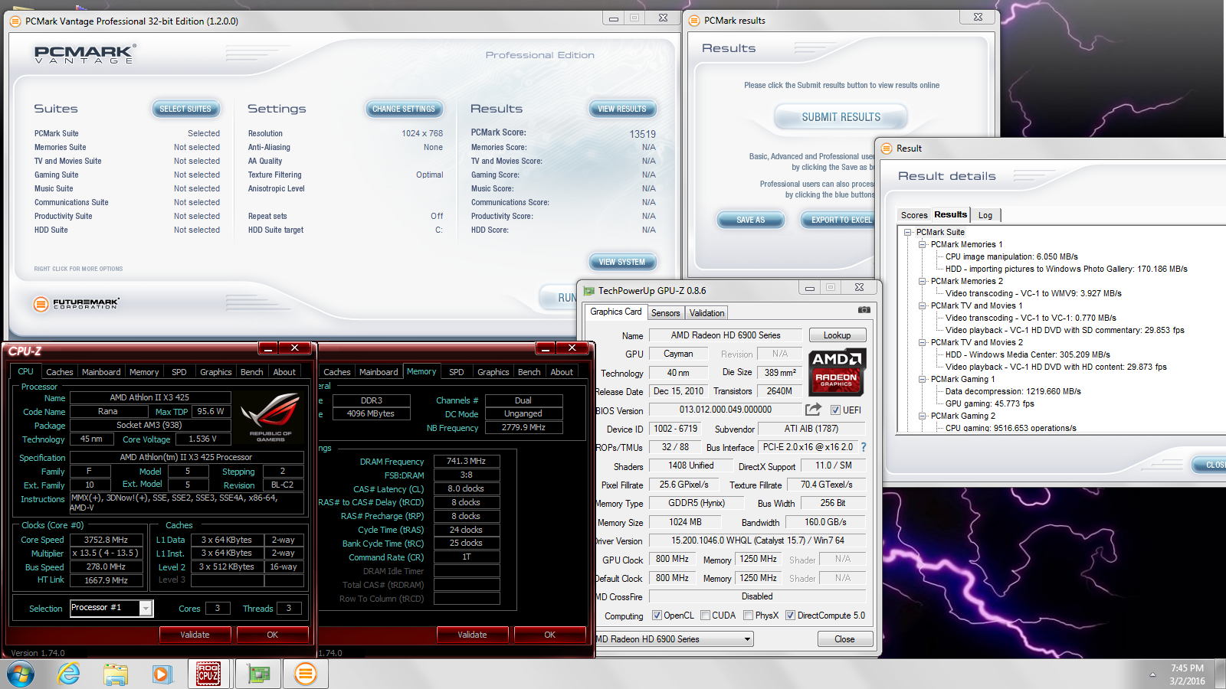Open About tab in left CPU-Z window

tap(284, 372)
